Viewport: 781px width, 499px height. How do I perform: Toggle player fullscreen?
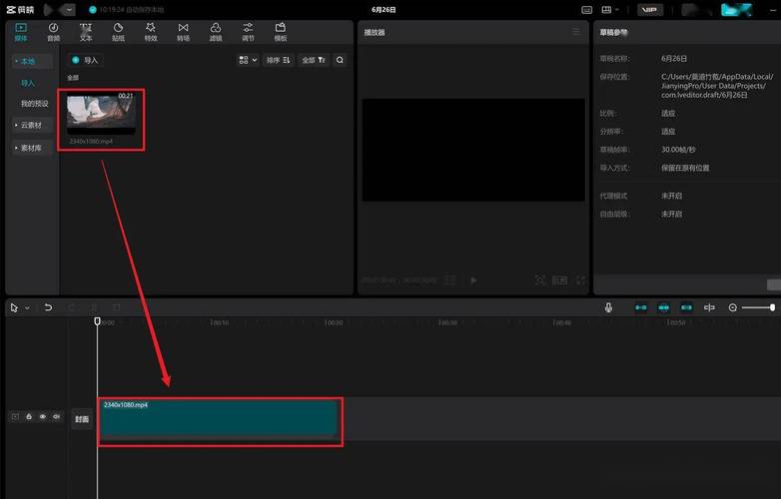(x=581, y=280)
